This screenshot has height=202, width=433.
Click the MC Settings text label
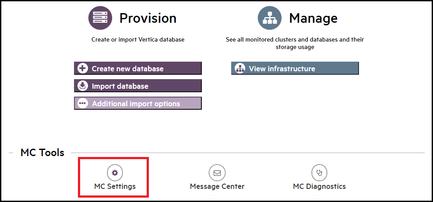coord(115,186)
